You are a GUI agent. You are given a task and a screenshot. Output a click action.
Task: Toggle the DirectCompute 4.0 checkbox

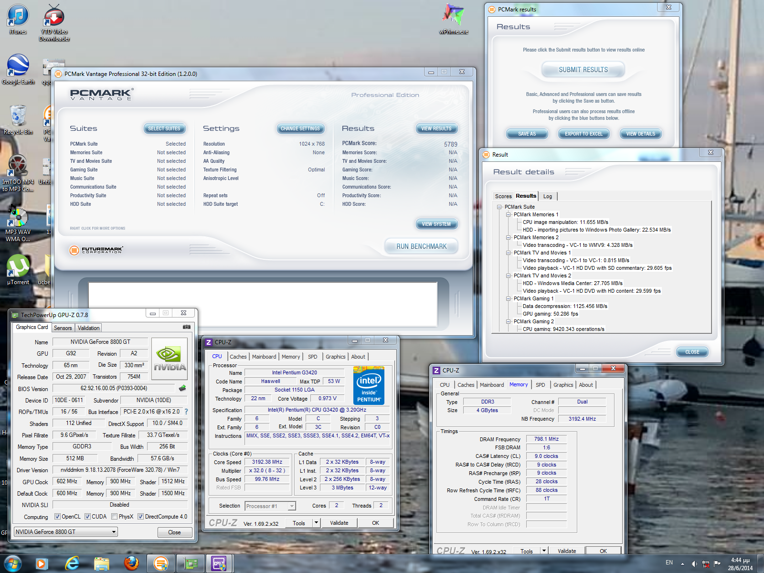140,517
